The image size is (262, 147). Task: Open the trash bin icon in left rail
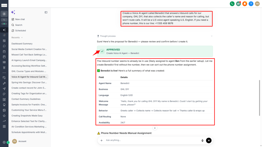(4, 68)
